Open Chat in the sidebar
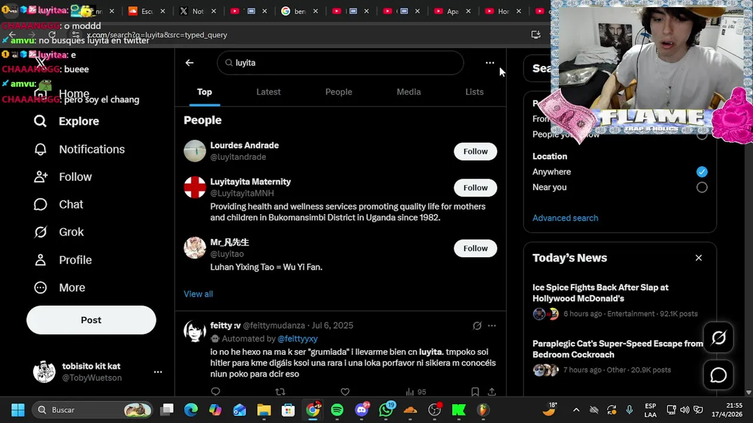Viewport: 753px width, 423px height. (58, 204)
